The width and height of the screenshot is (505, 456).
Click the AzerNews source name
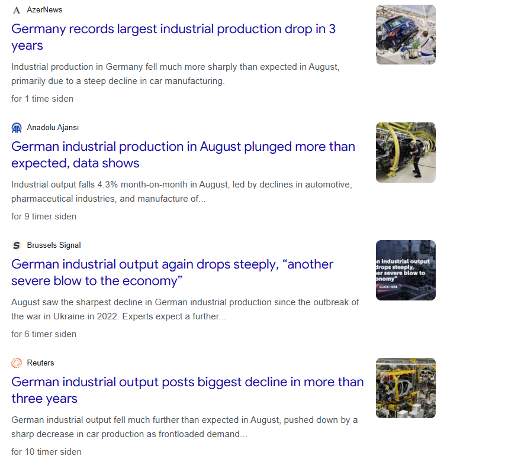pos(44,10)
